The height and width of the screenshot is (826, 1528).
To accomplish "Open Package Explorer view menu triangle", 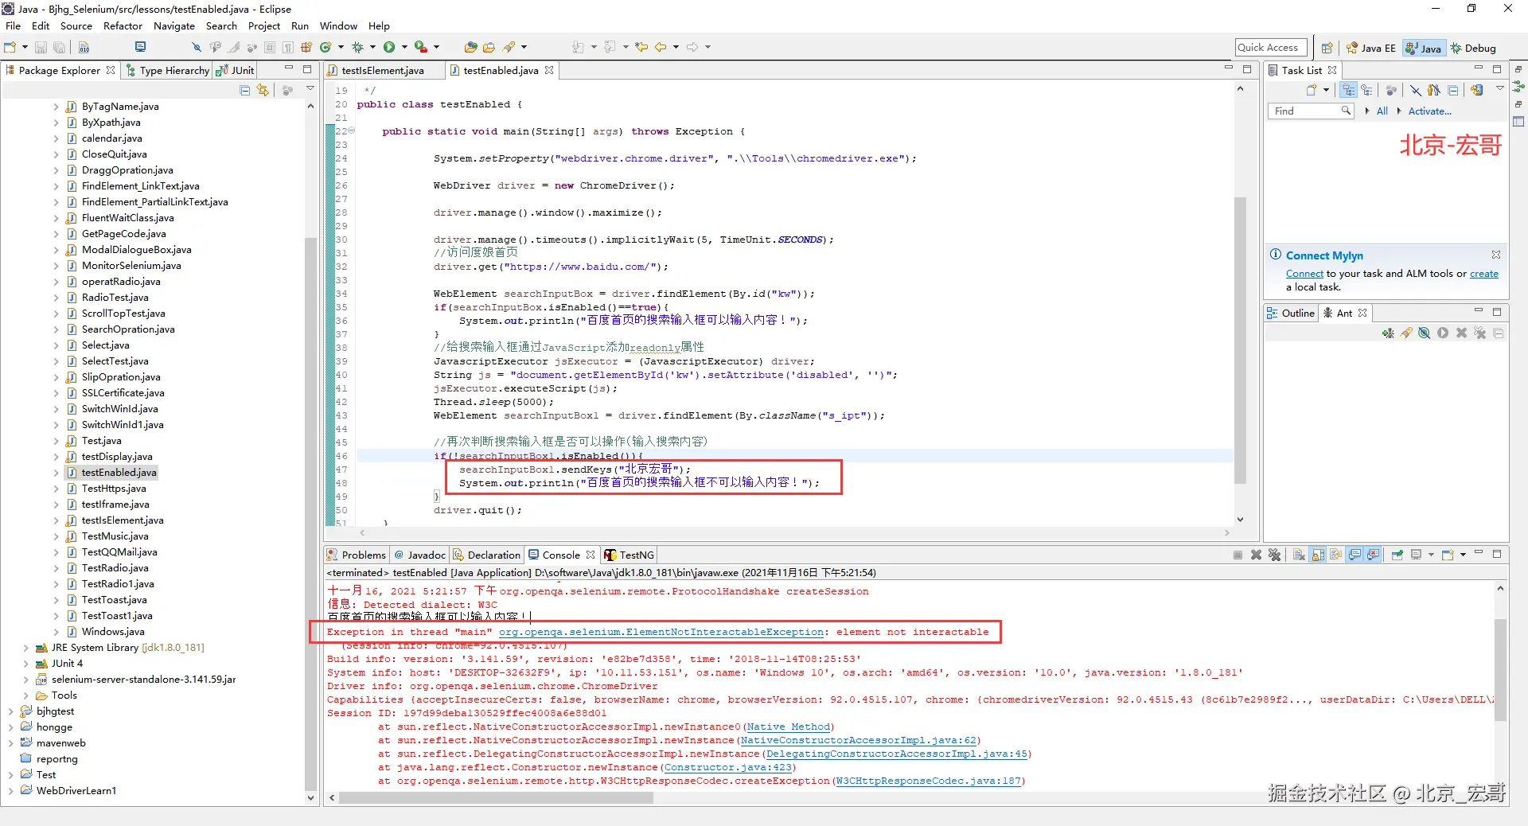I will [310, 90].
